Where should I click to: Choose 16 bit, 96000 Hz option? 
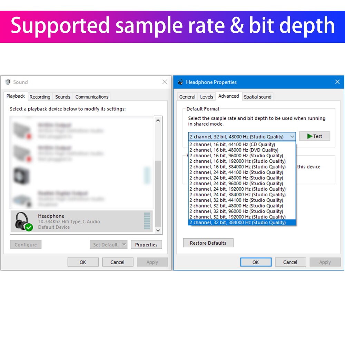(x=242, y=156)
